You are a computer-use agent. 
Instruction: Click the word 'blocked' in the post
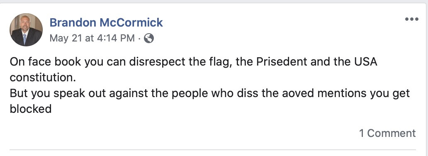click(31, 109)
